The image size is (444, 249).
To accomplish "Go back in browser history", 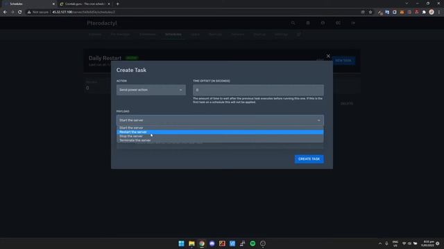I will (x=5, y=12).
